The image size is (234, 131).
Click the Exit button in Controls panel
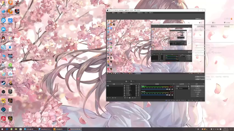point(197,96)
